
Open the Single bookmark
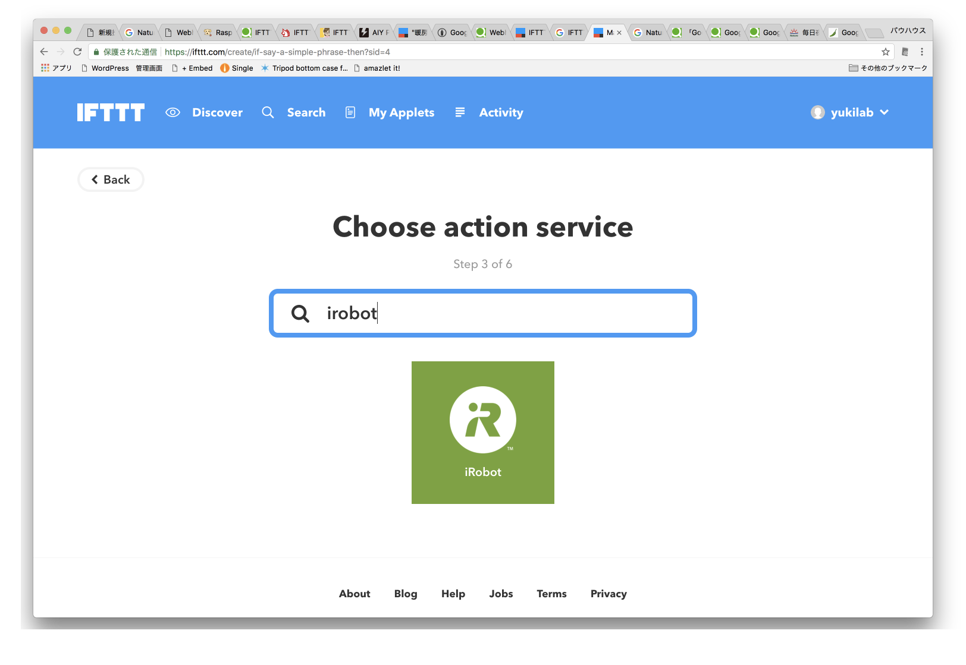coord(237,68)
